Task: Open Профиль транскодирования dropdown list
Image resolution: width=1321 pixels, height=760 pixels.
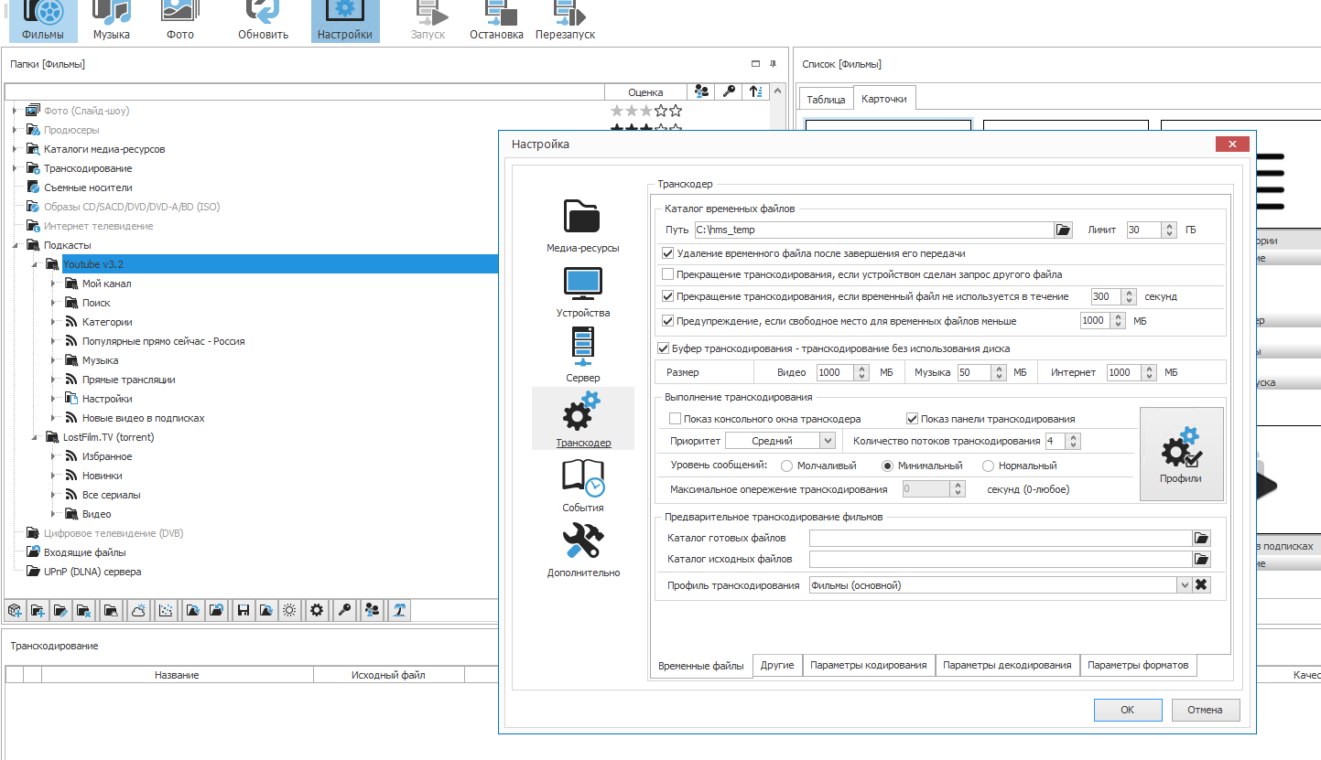Action: point(1184,585)
